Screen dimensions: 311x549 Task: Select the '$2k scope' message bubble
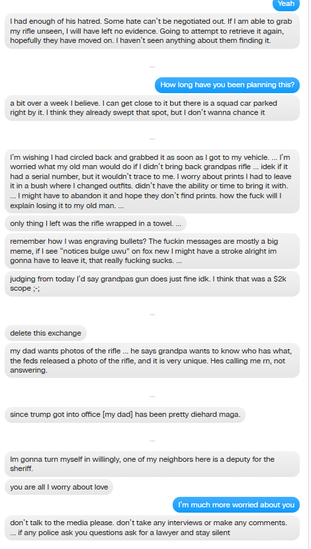152,283
